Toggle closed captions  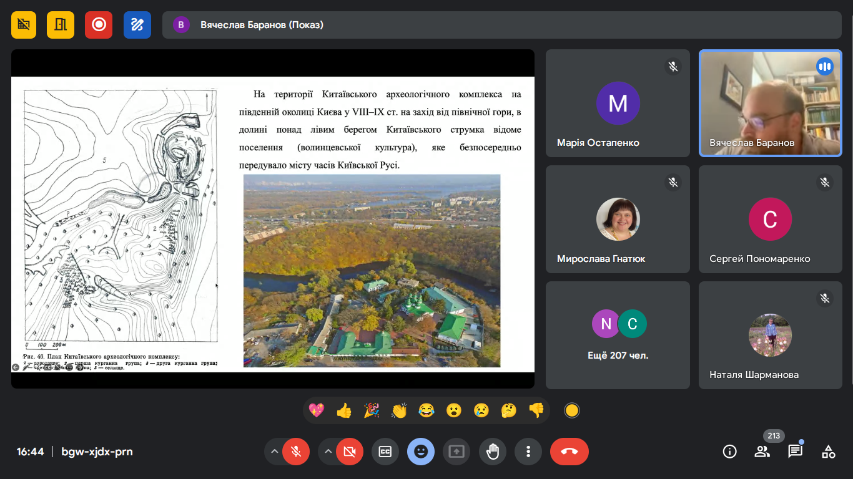coord(385,452)
